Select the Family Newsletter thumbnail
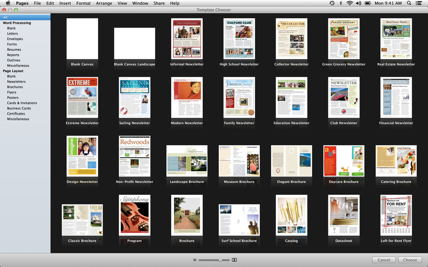Screen dimensions: 428x267 [x=239, y=97]
